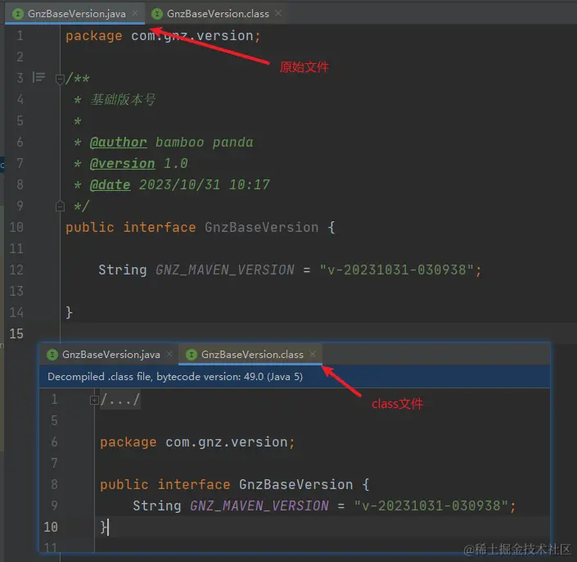The image size is (577, 562).
Task: Click 2023/10/31 10:17 date in comment
Action: click(x=205, y=185)
